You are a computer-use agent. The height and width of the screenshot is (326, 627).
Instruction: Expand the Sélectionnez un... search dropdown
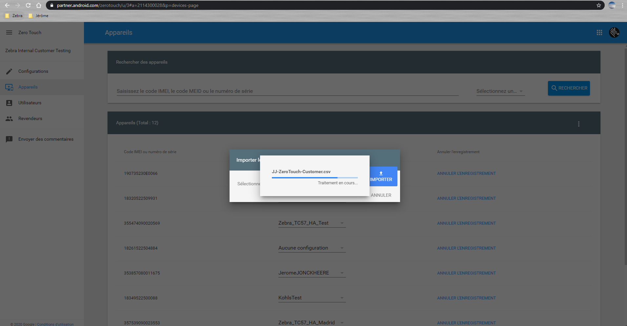point(500,91)
